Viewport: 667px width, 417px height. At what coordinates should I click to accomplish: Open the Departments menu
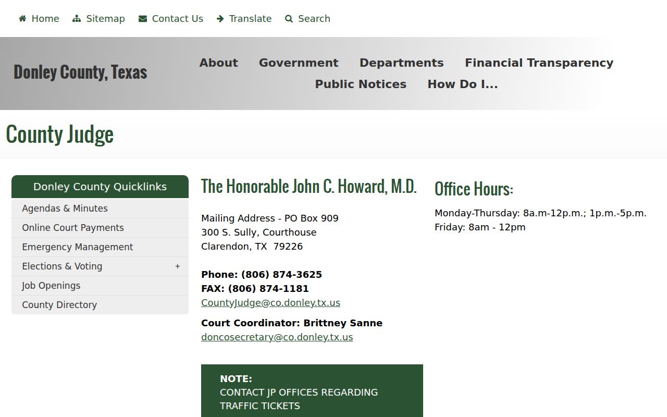(401, 63)
